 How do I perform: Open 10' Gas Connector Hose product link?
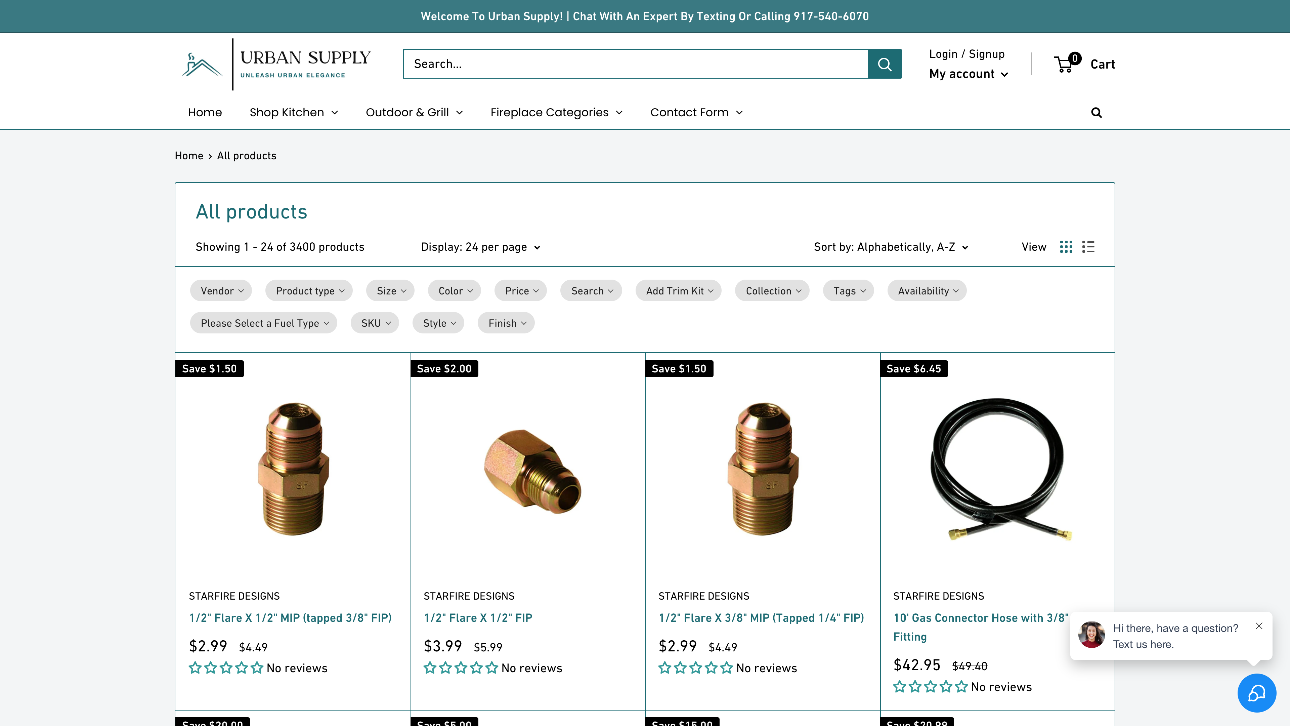981,627
